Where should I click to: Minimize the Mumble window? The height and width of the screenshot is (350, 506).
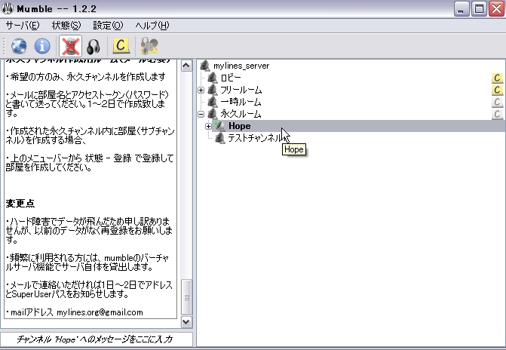(x=462, y=9)
